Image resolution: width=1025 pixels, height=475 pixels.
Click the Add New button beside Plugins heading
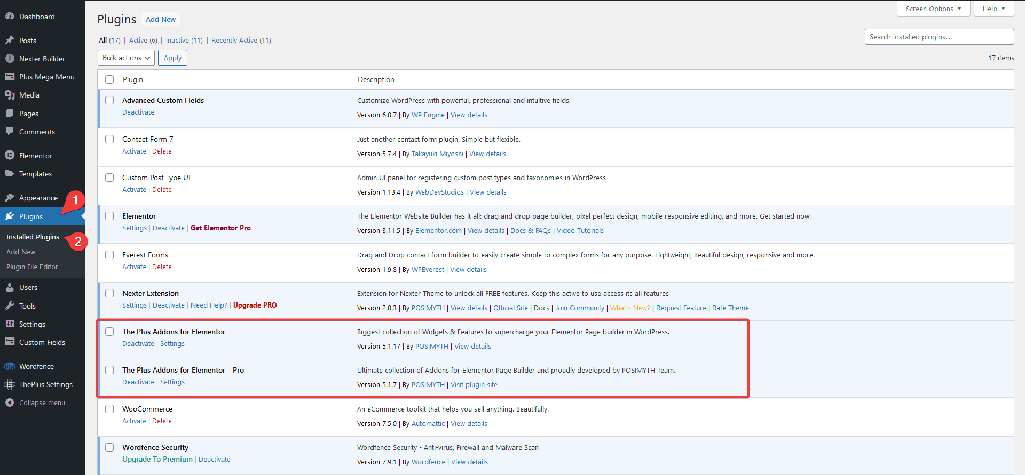[x=161, y=19]
